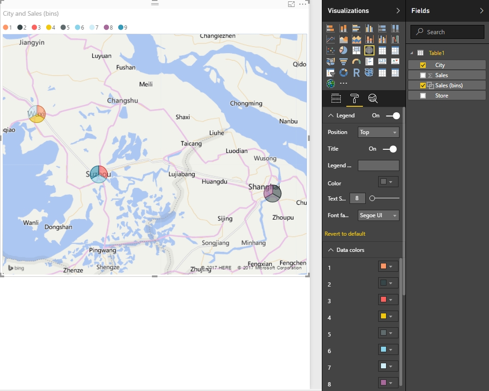Select the clustered bar chart visualization
Image resolution: width=489 pixels, height=391 pixels.
[356, 28]
